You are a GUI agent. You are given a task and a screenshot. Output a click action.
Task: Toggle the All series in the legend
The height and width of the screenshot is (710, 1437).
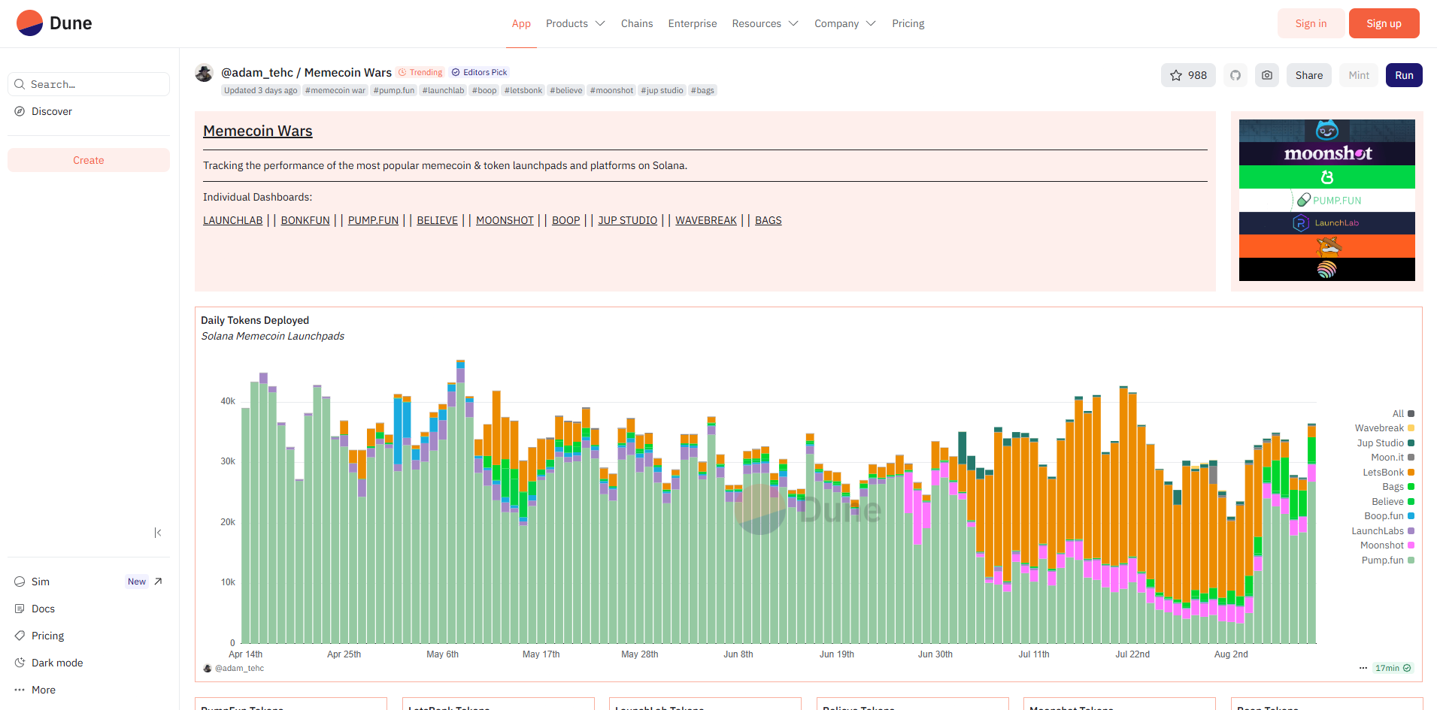pyautogui.click(x=1399, y=413)
